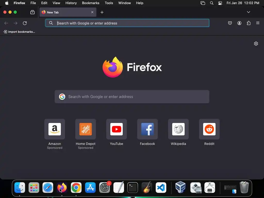Launch VirtualBox from the dock

tap(180, 187)
